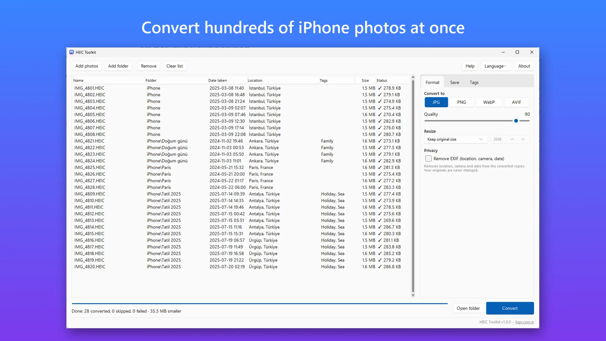Select the IMG_4821.HEIC row
This screenshot has height=341, width=606.
241,141
